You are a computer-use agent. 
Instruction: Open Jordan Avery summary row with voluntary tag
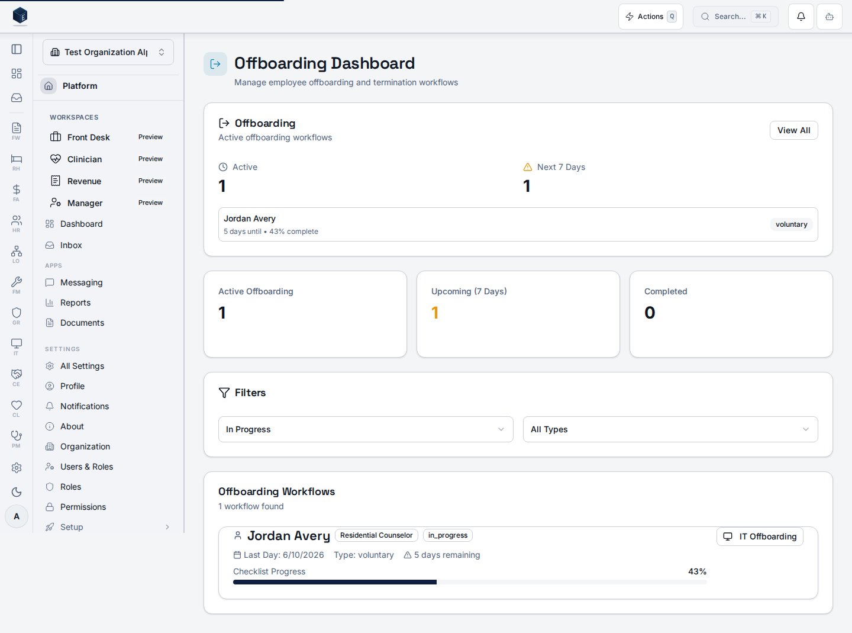pos(518,224)
